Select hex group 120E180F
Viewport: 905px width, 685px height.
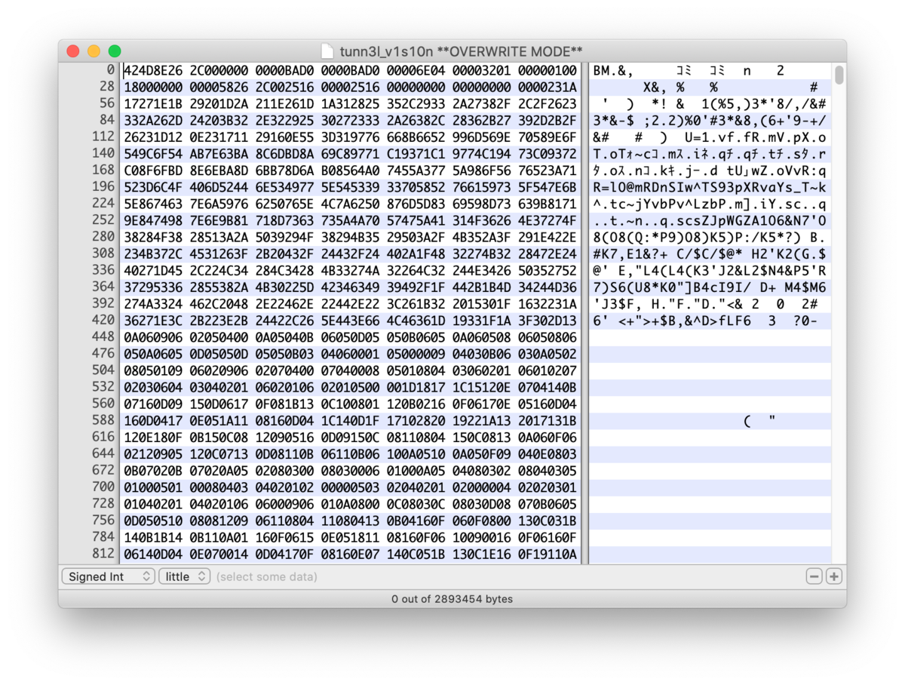point(153,437)
